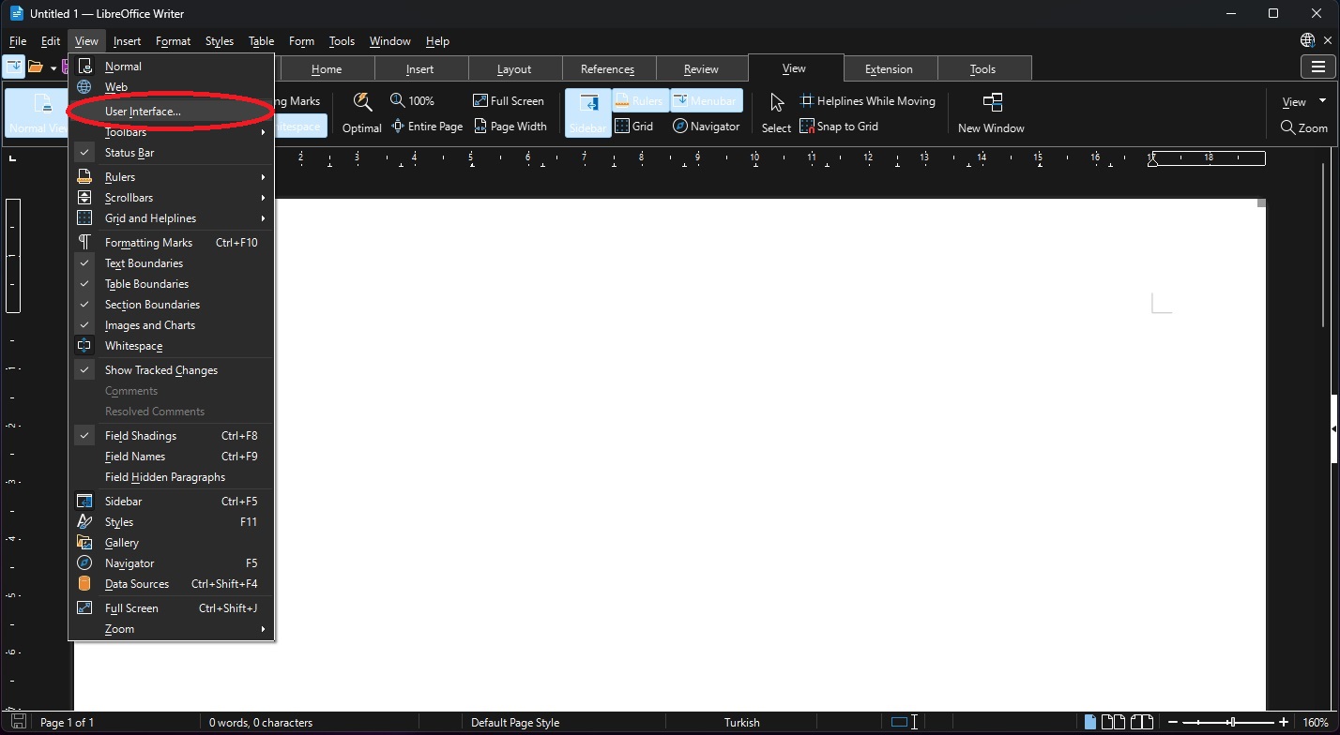Screen dimensions: 1340x735
Task: Switch to the Extension ribbon tab
Action: click(x=890, y=68)
